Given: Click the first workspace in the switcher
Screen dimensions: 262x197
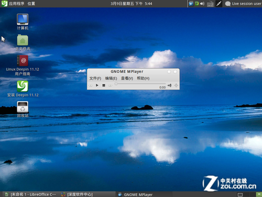Looking at the screenshot, I should click(x=240, y=194).
